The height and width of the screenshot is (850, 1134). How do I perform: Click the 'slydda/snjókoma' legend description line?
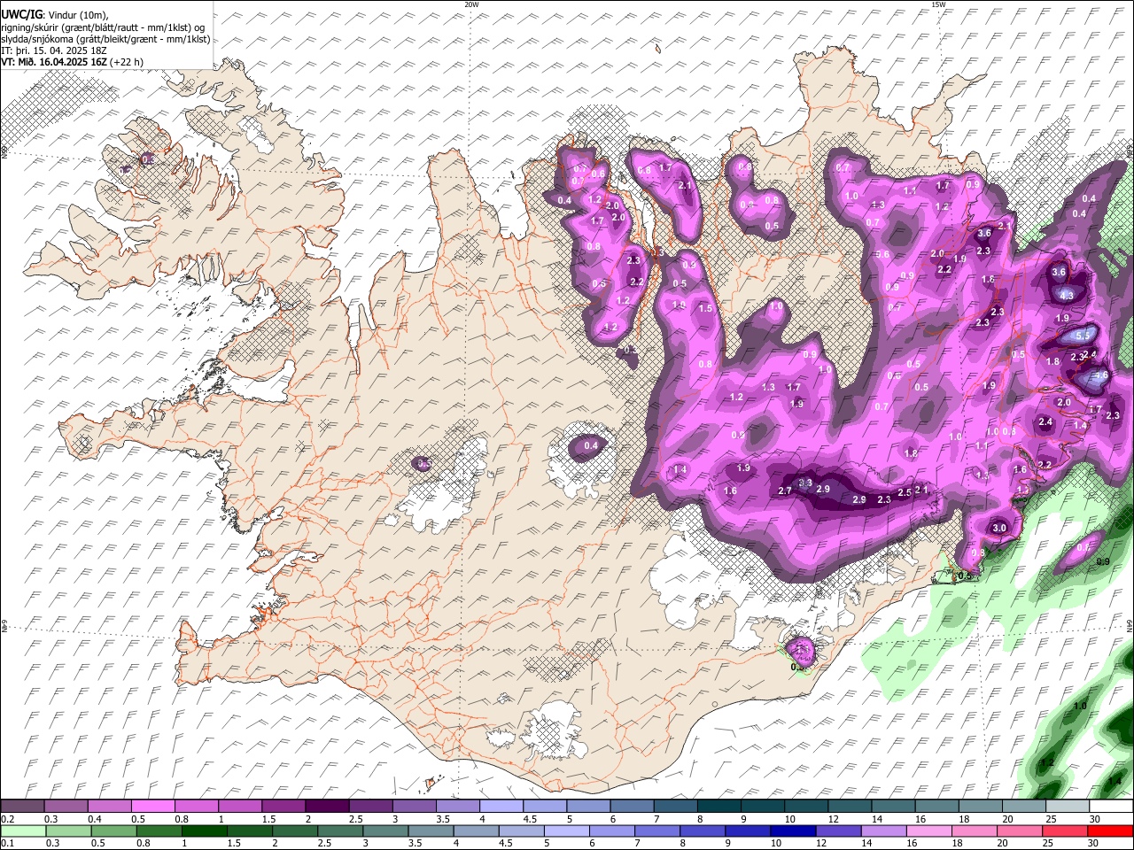coord(105,39)
